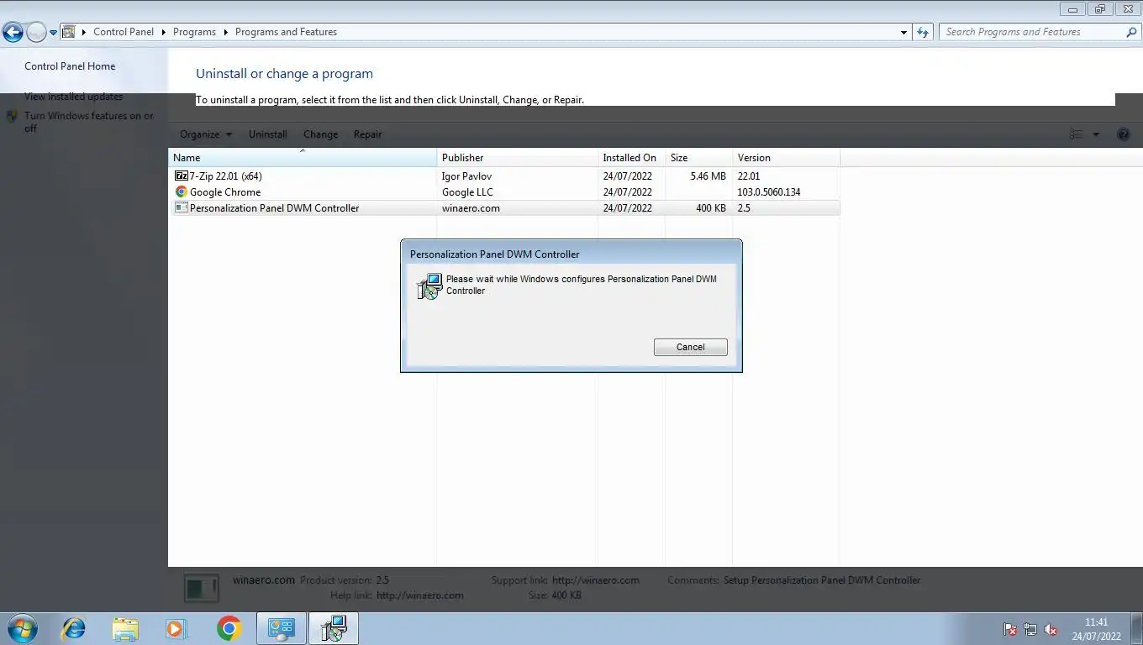1143x645 pixels.
Task: Refresh the Programs and Features view
Action: pos(923,32)
